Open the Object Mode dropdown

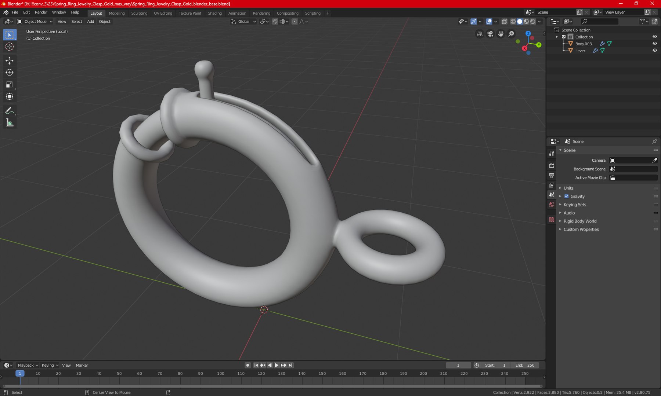(x=35, y=22)
